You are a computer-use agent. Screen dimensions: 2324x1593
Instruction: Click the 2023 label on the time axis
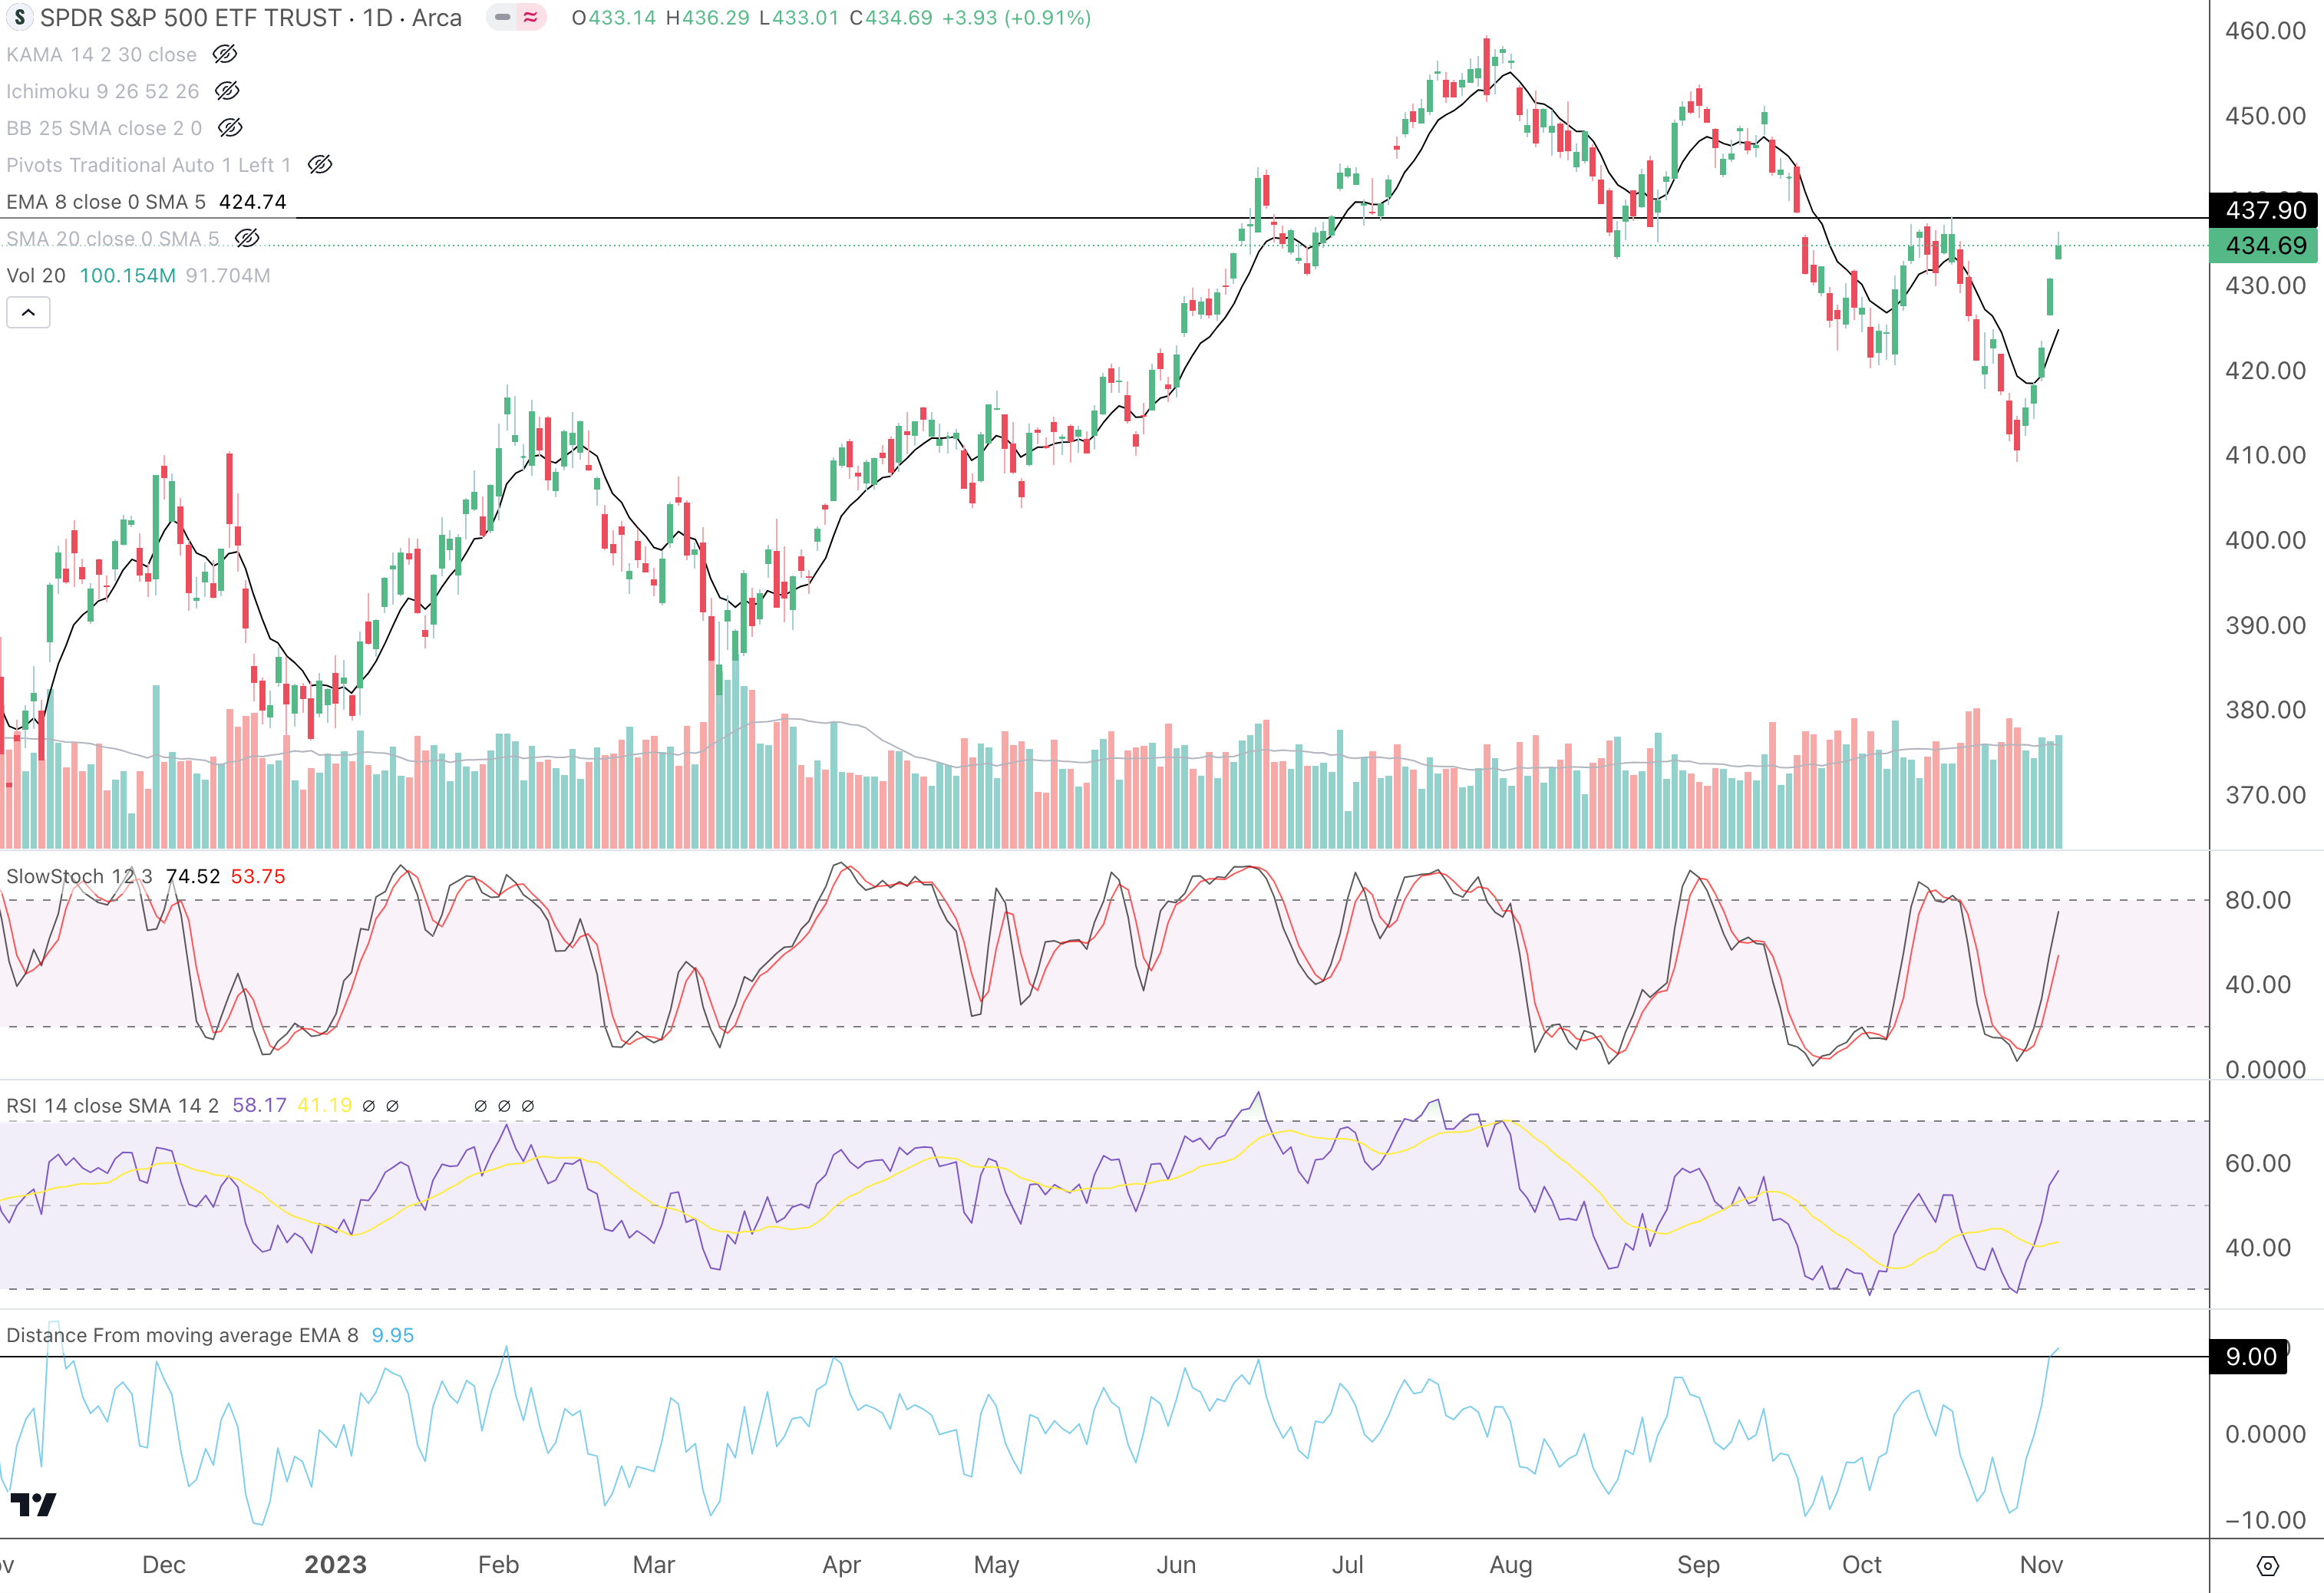336,1565
